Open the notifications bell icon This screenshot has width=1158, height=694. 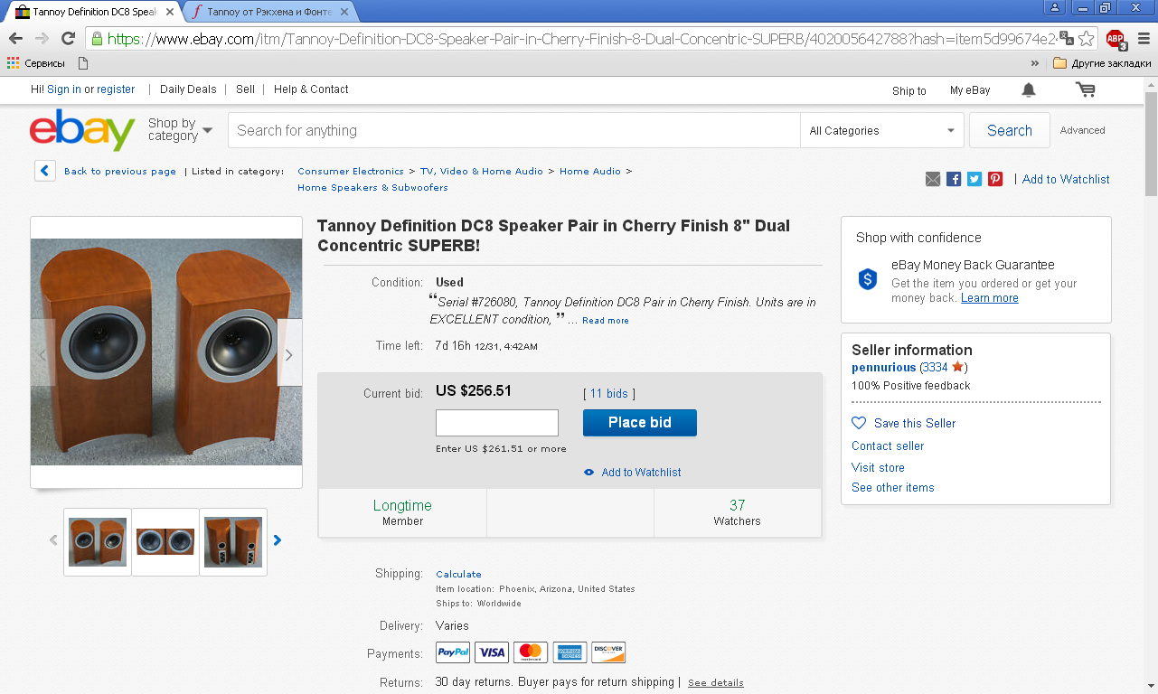pos(1029,90)
